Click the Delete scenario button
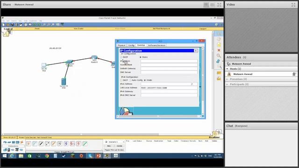 pyautogui.click(x=120, y=146)
